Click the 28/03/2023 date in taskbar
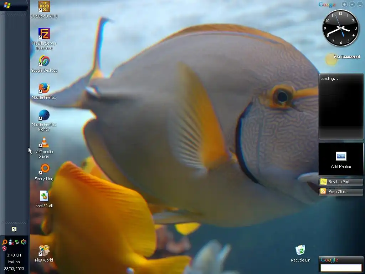The image size is (365, 274). (x=14, y=269)
